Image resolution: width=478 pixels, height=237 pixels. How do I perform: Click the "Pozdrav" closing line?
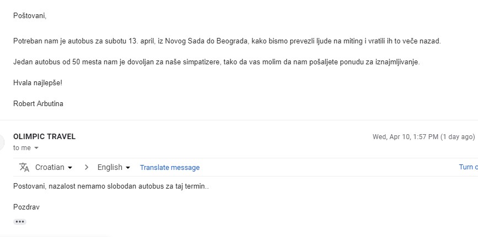(x=26, y=207)
